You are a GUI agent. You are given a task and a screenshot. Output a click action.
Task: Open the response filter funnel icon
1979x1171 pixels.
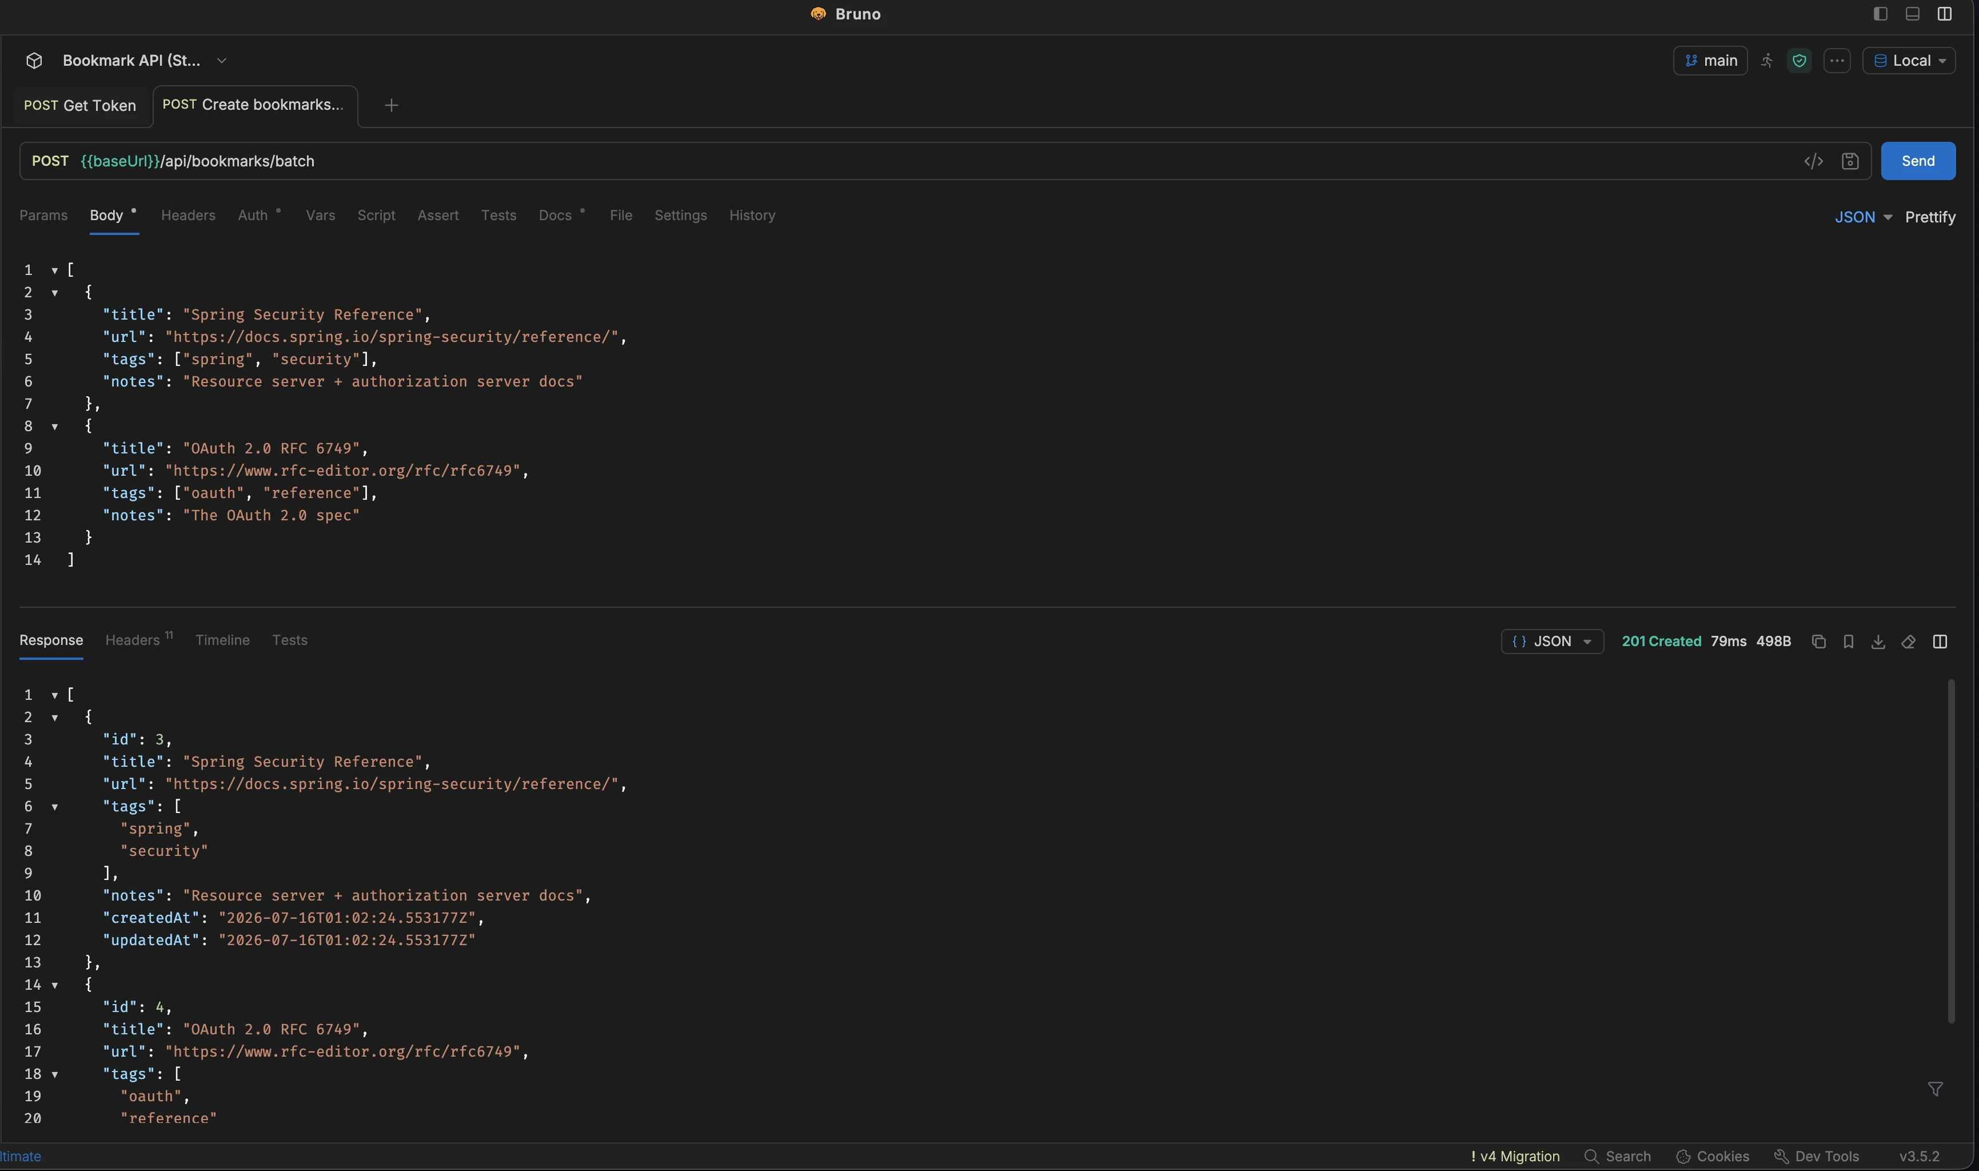[x=1935, y=1089]
